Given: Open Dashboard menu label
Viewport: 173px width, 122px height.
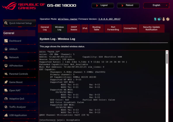Looking at the screenshot, I should 15,41.
